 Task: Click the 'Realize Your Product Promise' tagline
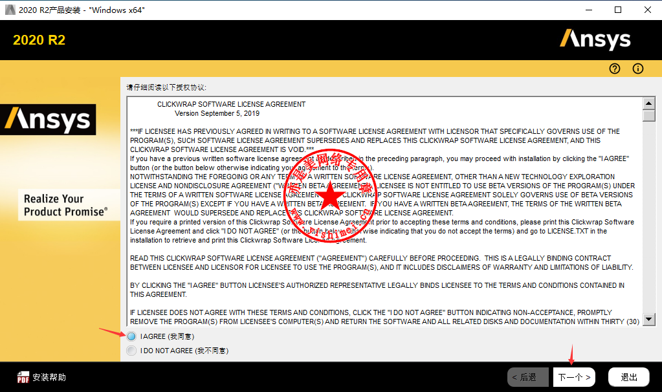pyautogui.click(x=66, y=205)
